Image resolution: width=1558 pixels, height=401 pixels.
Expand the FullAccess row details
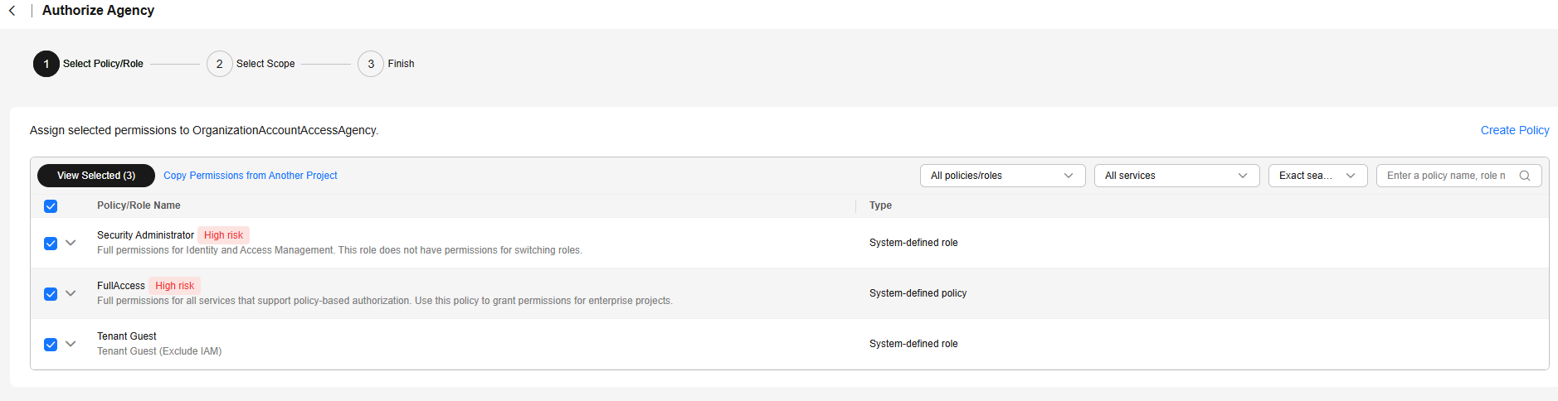[x=71, y=293]
